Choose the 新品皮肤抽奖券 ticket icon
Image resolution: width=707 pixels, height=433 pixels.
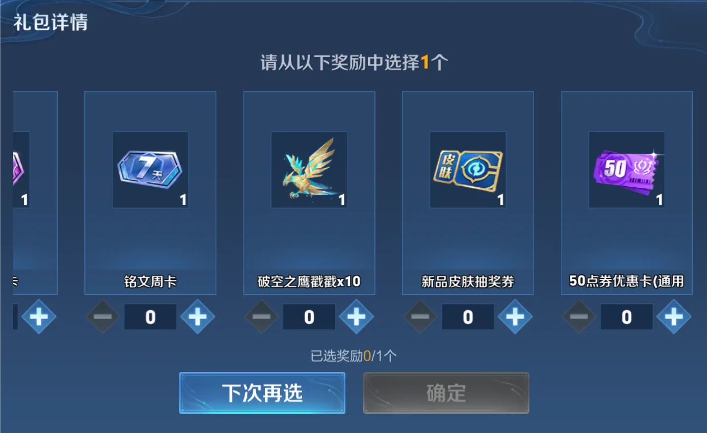(x=468, y=170)
